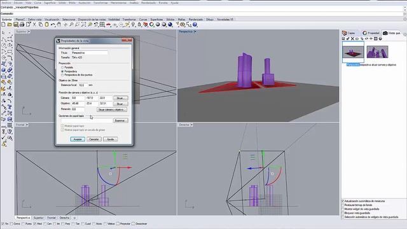407x229 pixels.
Task: Click the Undo arrow icon
Action: (x=53, y=25)
